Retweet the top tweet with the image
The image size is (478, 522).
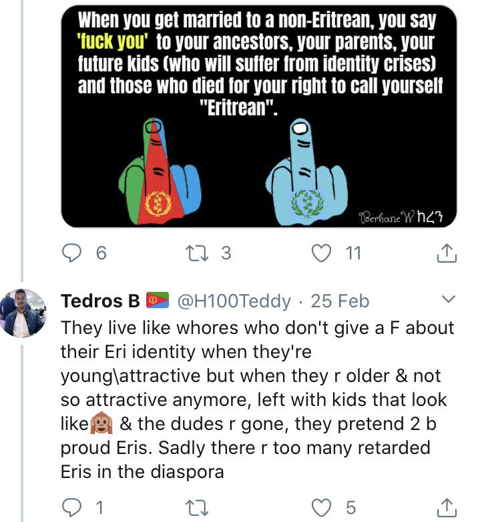point(199,253)
